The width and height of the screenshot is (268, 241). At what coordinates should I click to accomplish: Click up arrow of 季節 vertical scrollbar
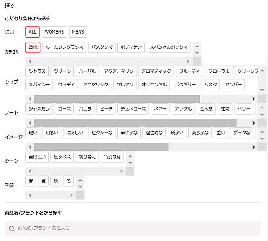click(80, 180)
